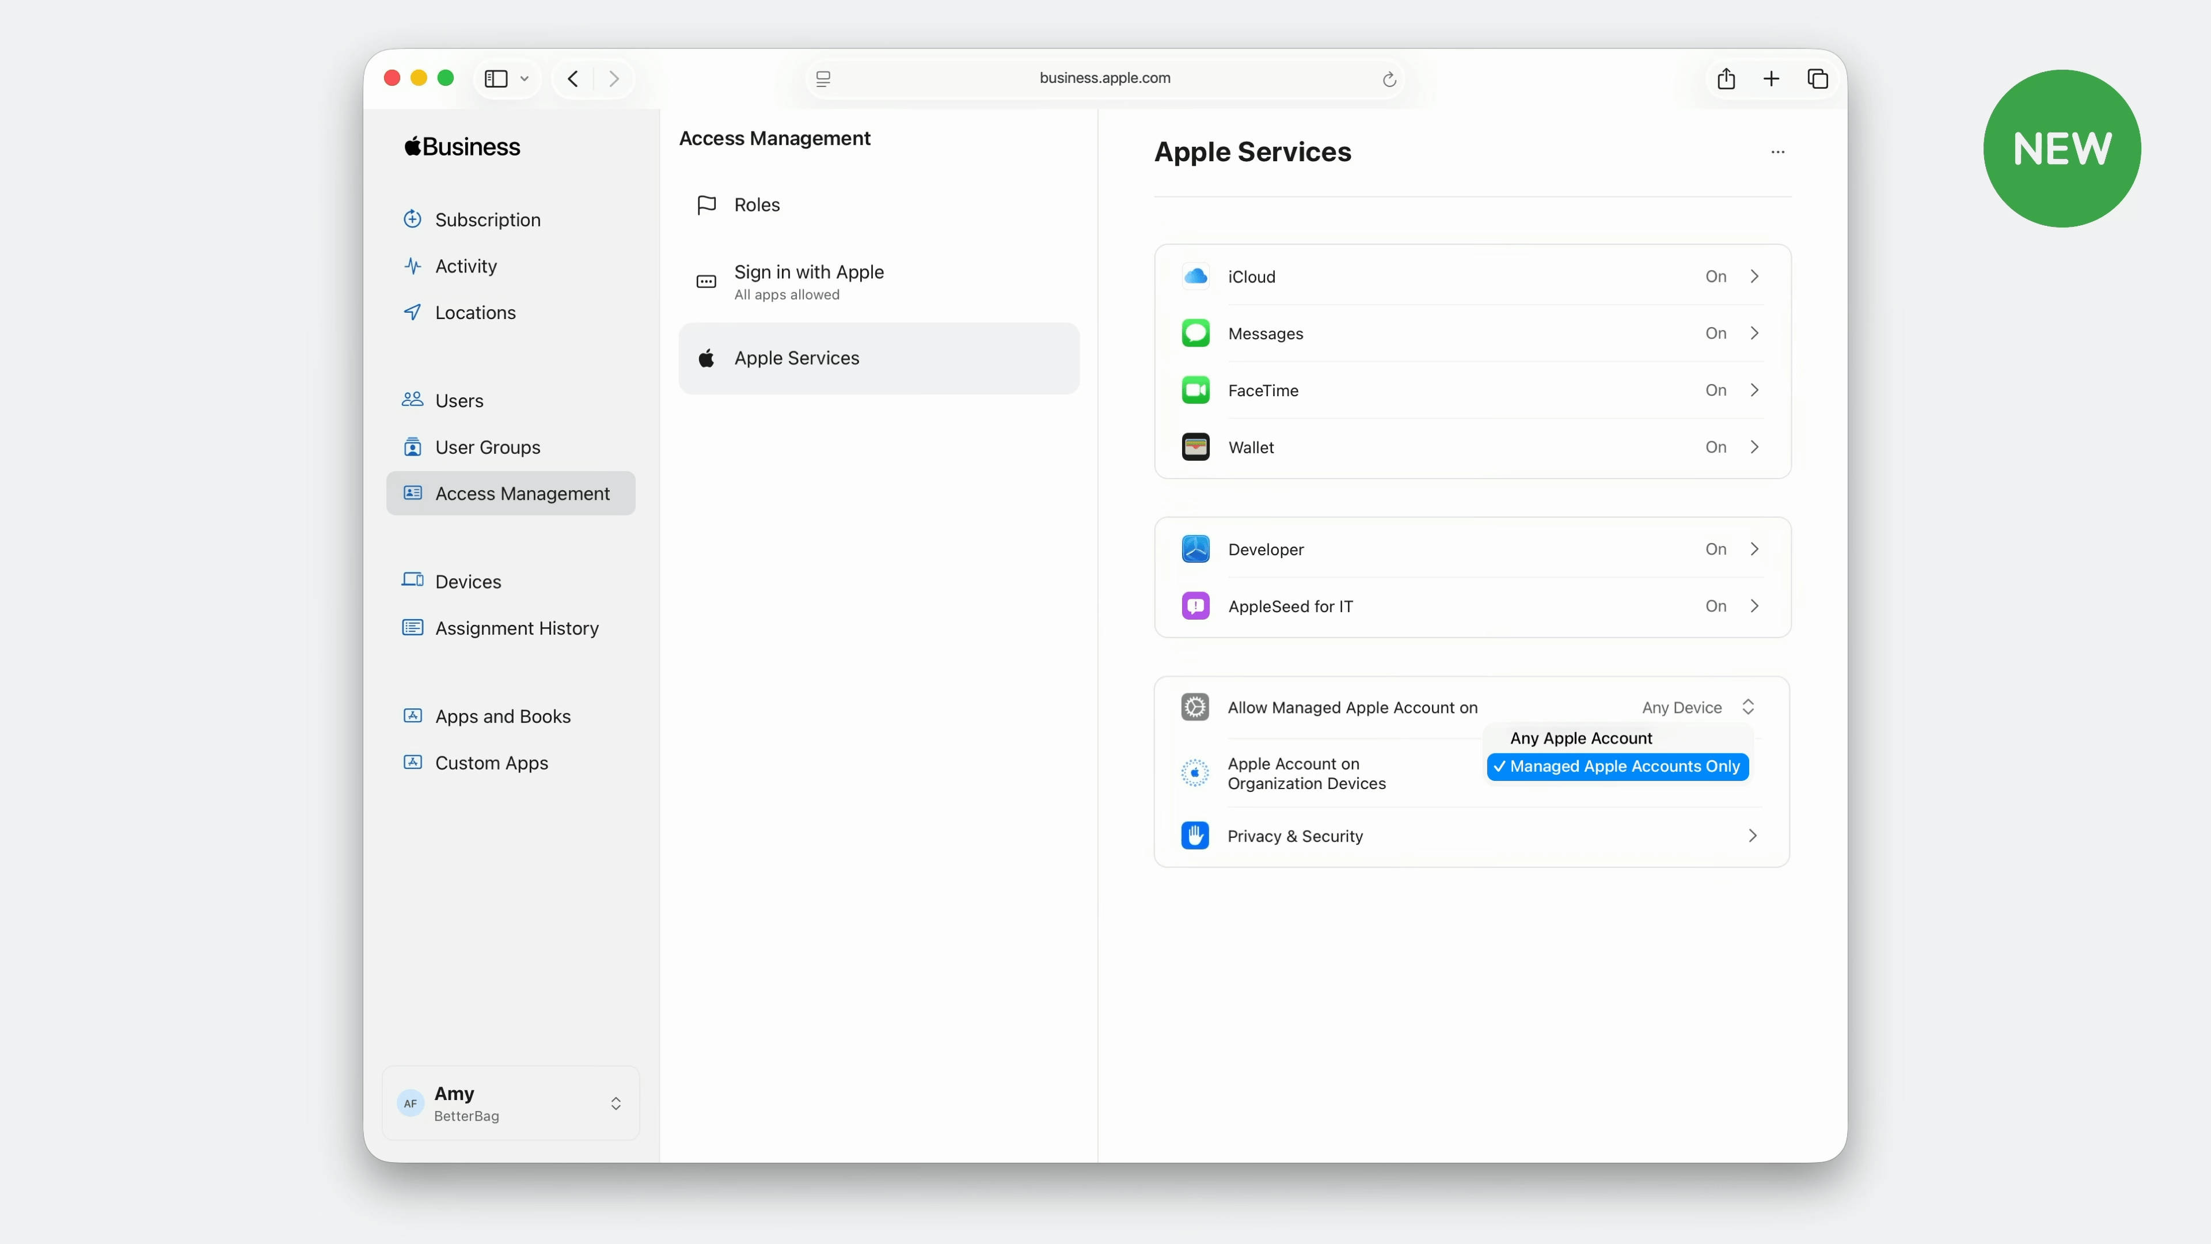Image resolution: width=2211 pixels, height=1244 pixels.
Task: Go forward using the forward arrow
Action: coord(614,78)
